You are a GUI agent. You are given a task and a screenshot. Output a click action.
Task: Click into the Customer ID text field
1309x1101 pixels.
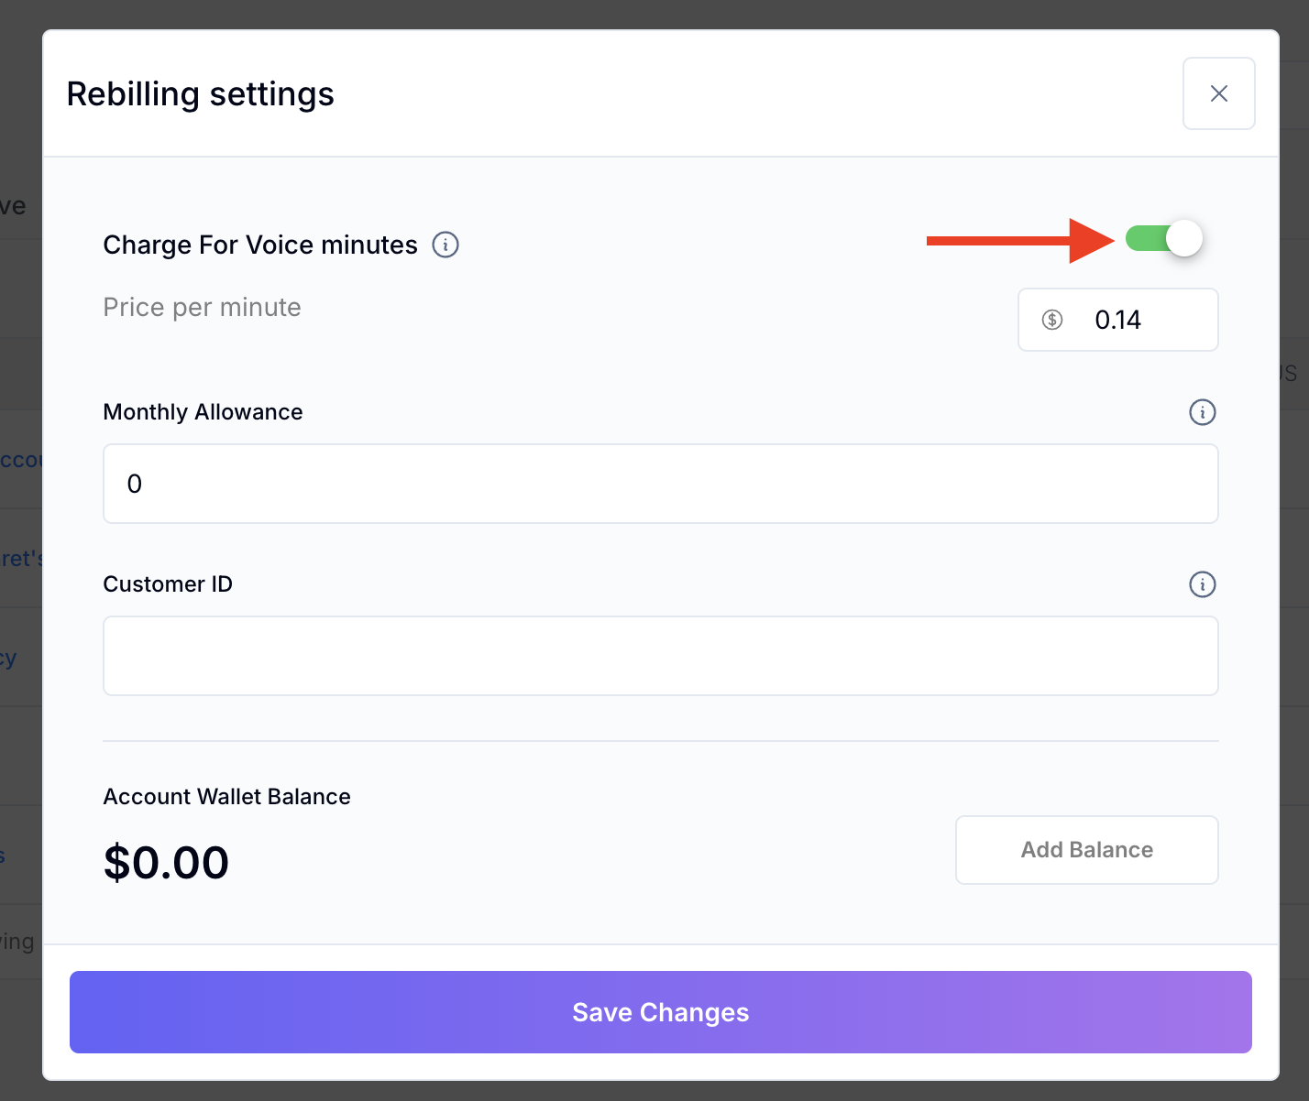660,656
